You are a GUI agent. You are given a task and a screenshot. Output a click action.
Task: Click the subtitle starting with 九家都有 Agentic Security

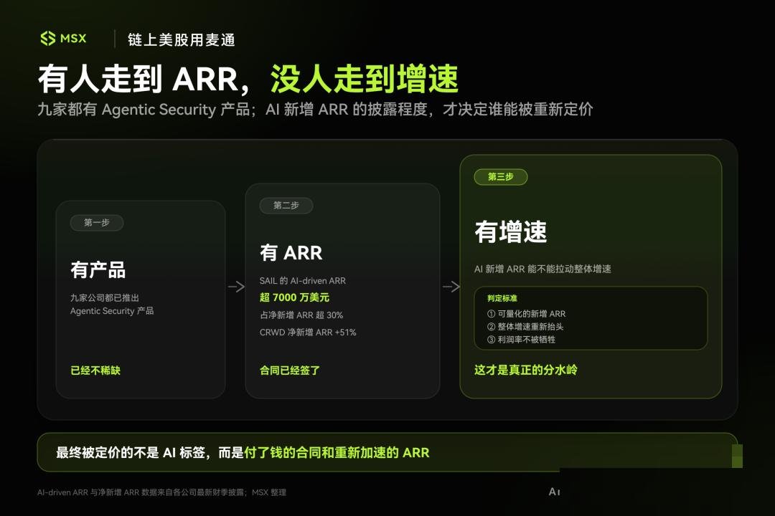click(x=315, y=110)
